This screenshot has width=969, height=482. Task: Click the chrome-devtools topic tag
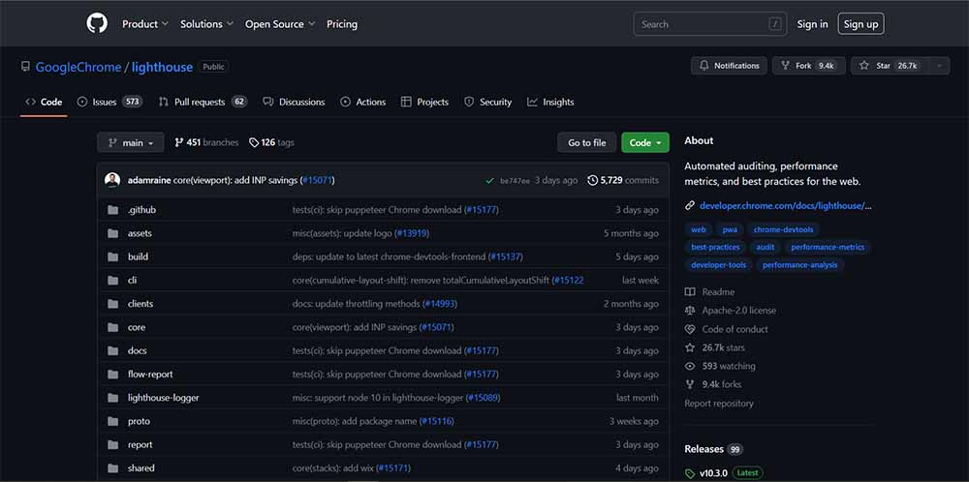[x=784, y=229]
